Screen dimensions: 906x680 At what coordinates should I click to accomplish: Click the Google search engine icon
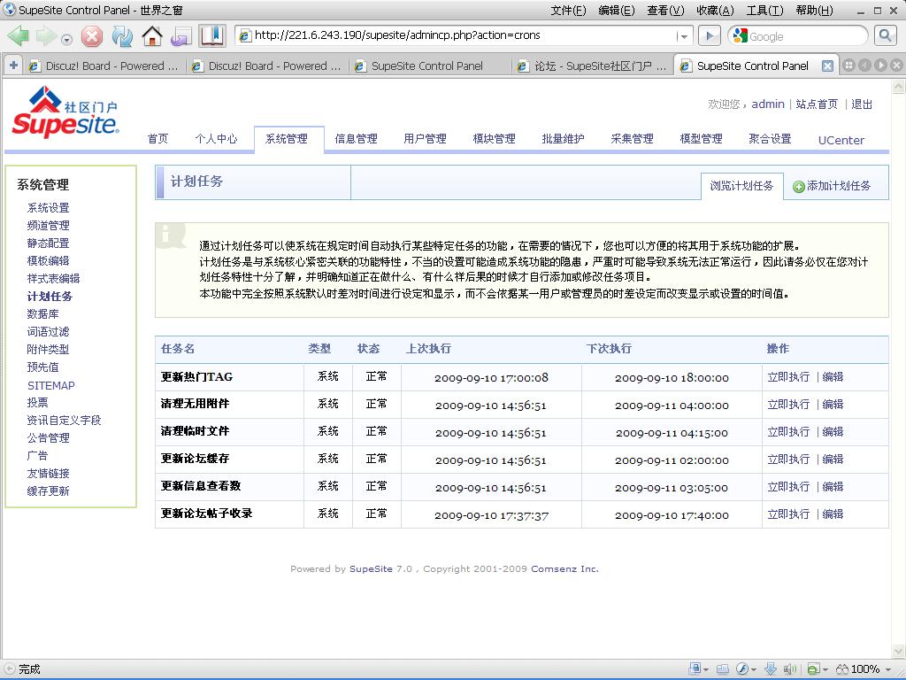pyautogui.click(x=740, y=36)
